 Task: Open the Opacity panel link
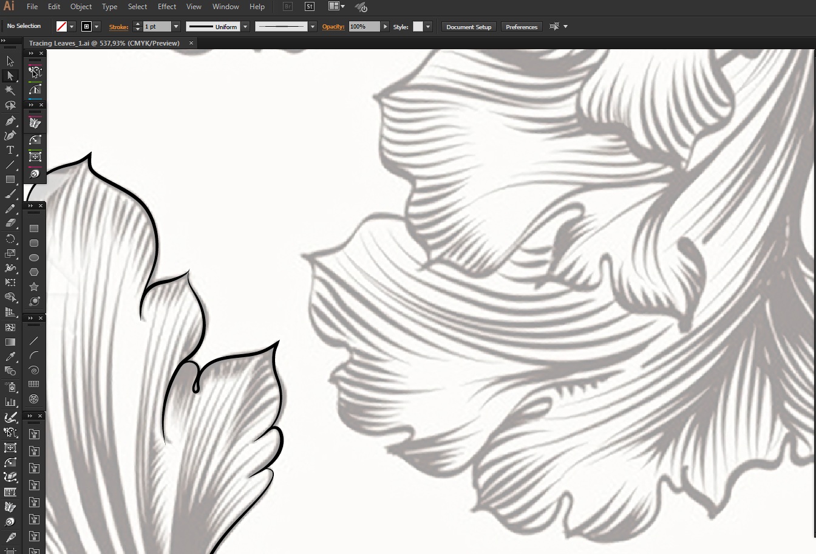[x=333, y=27]
